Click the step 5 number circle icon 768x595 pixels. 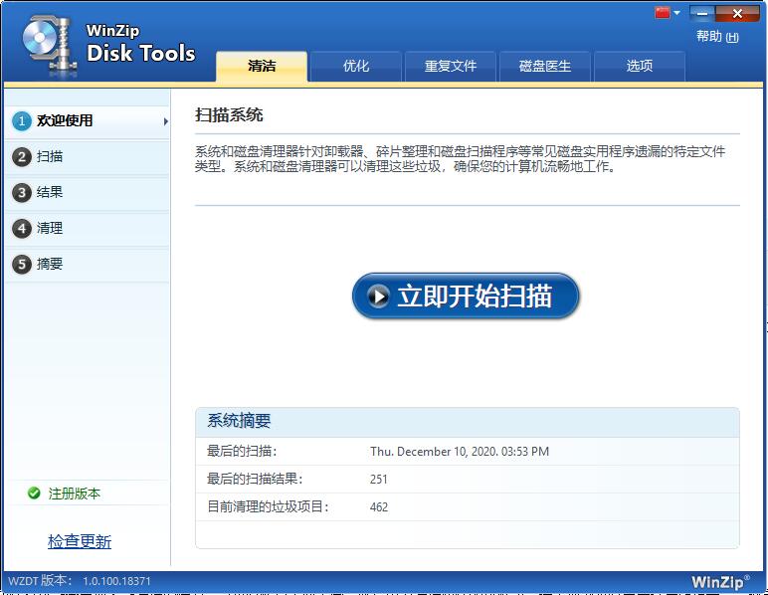22,265
